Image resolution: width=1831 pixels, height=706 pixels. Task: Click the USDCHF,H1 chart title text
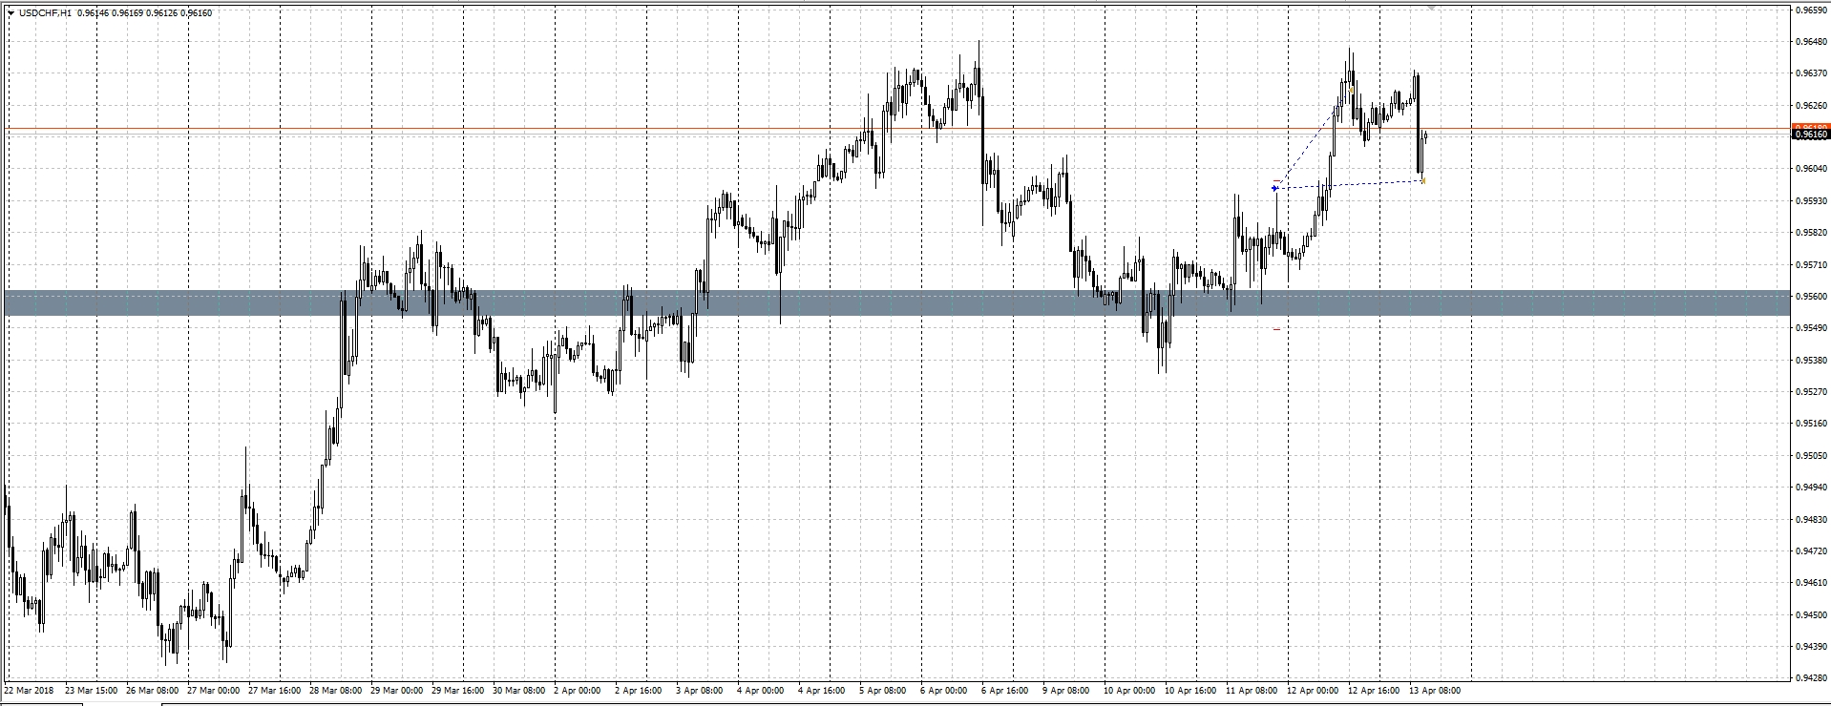pyautogui.click(x=44, y=13)
